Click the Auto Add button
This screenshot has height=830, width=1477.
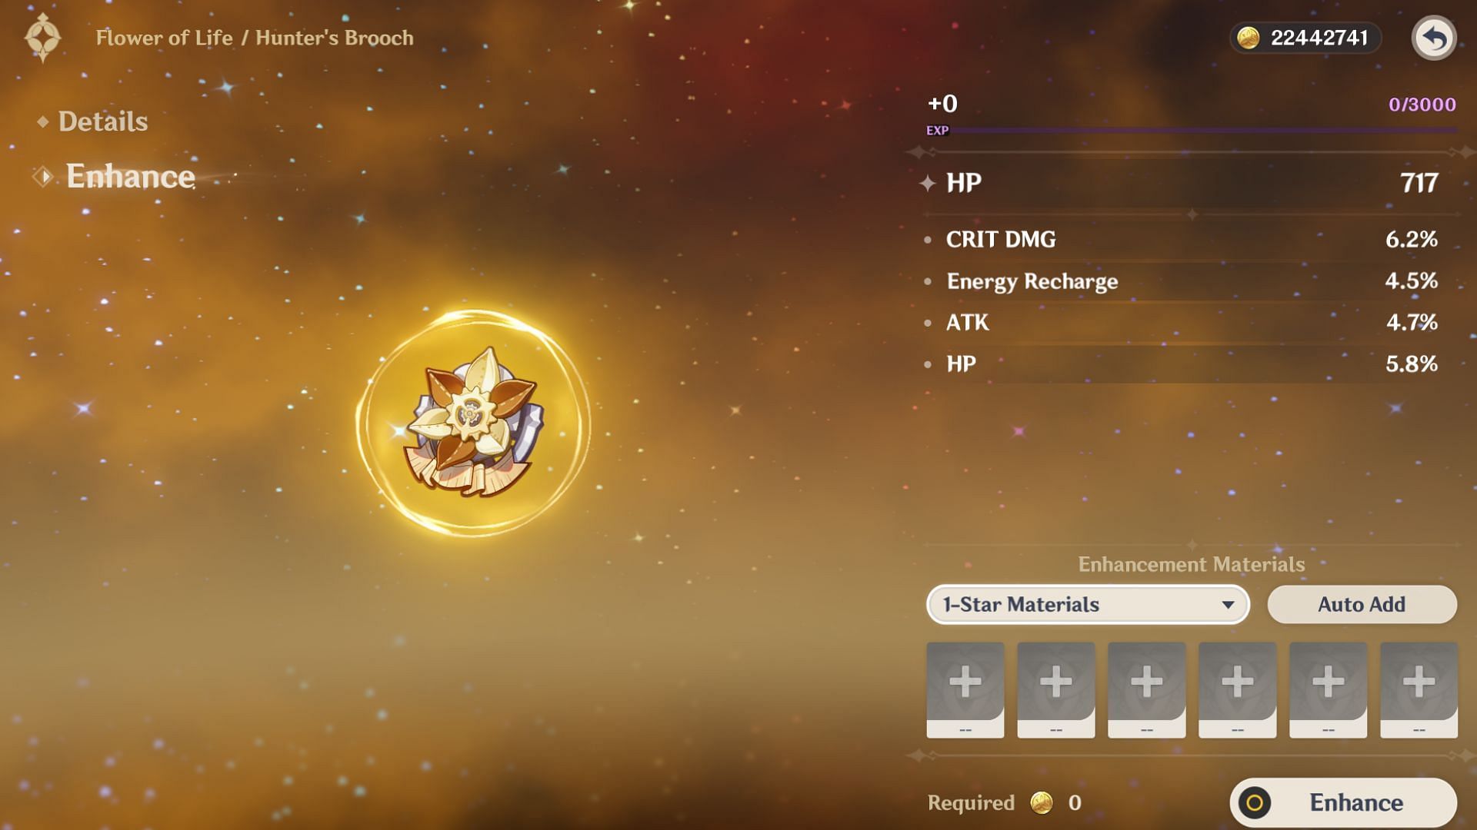click(x=1362, y=604)
